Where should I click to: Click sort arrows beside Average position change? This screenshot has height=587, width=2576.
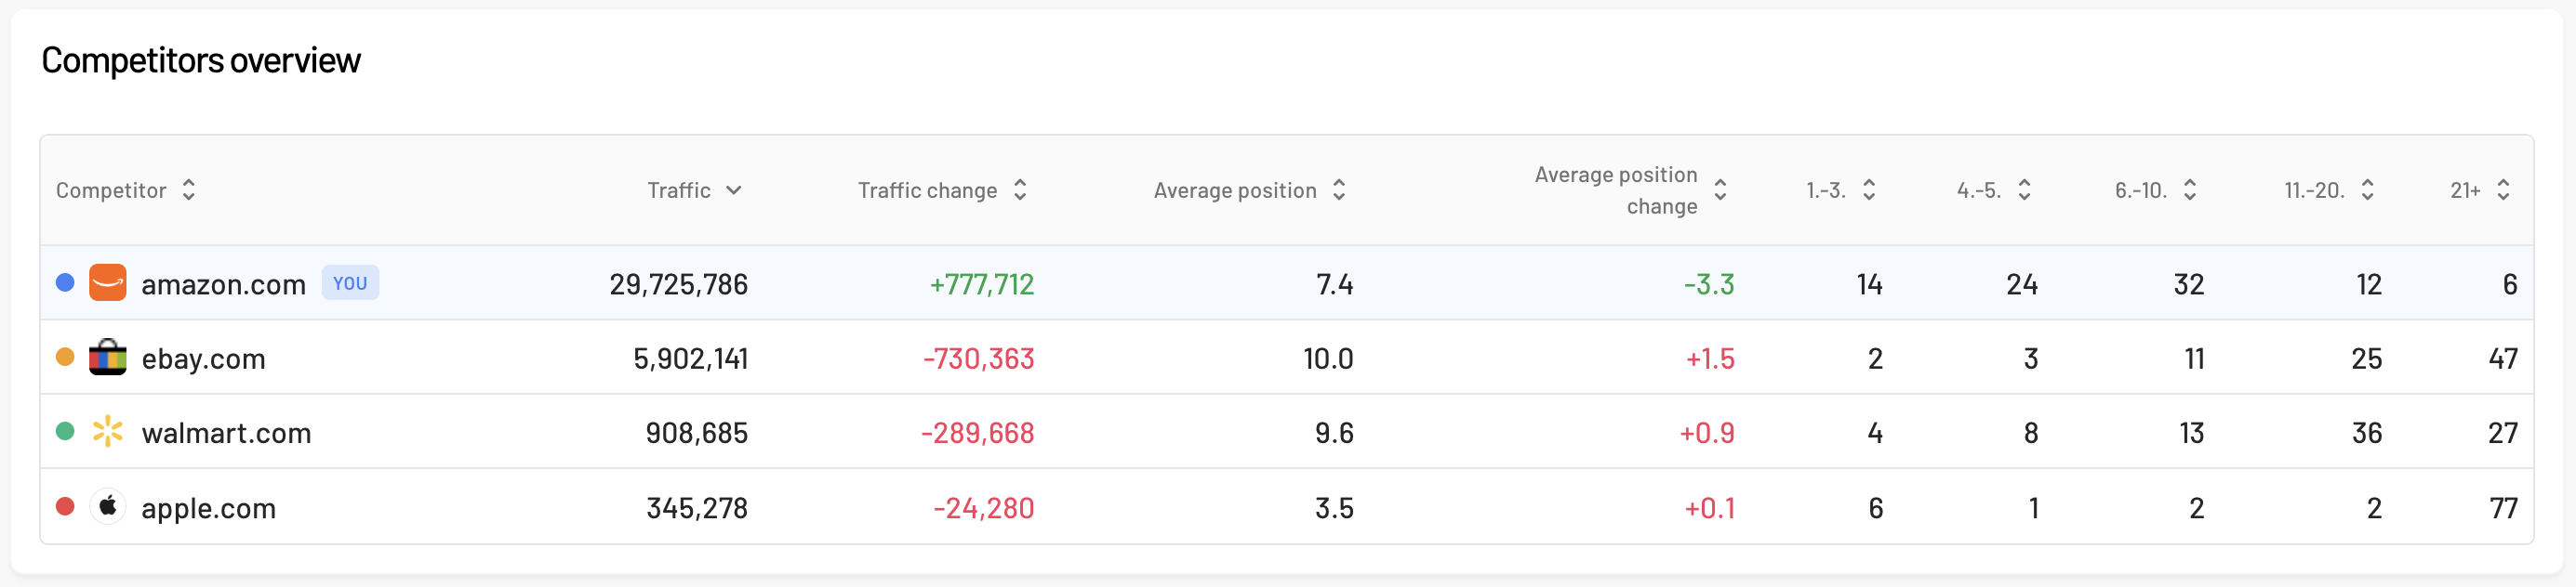point(1720,189)
